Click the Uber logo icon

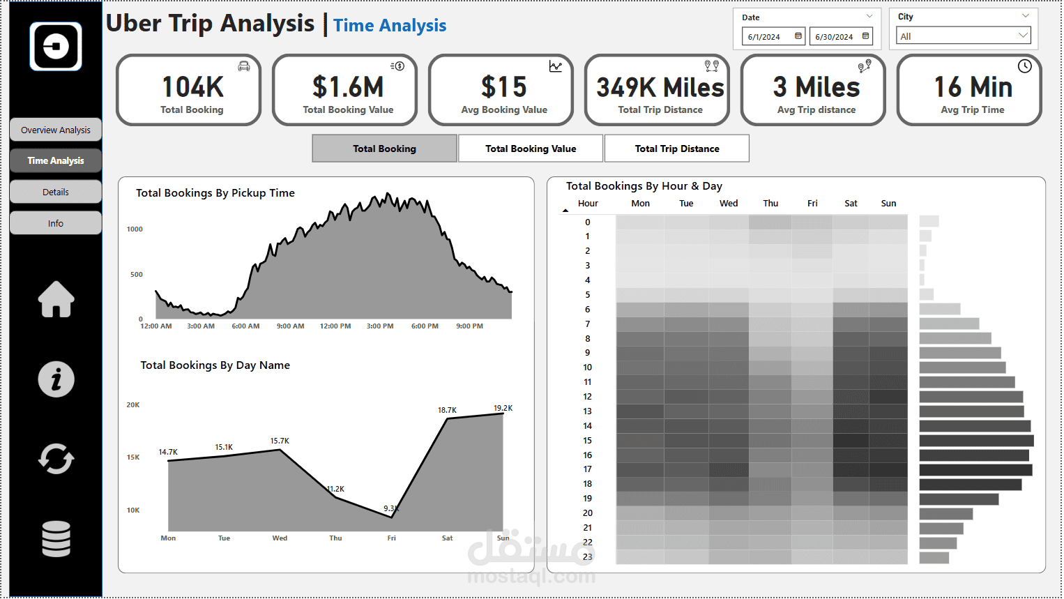pos(56,47)
